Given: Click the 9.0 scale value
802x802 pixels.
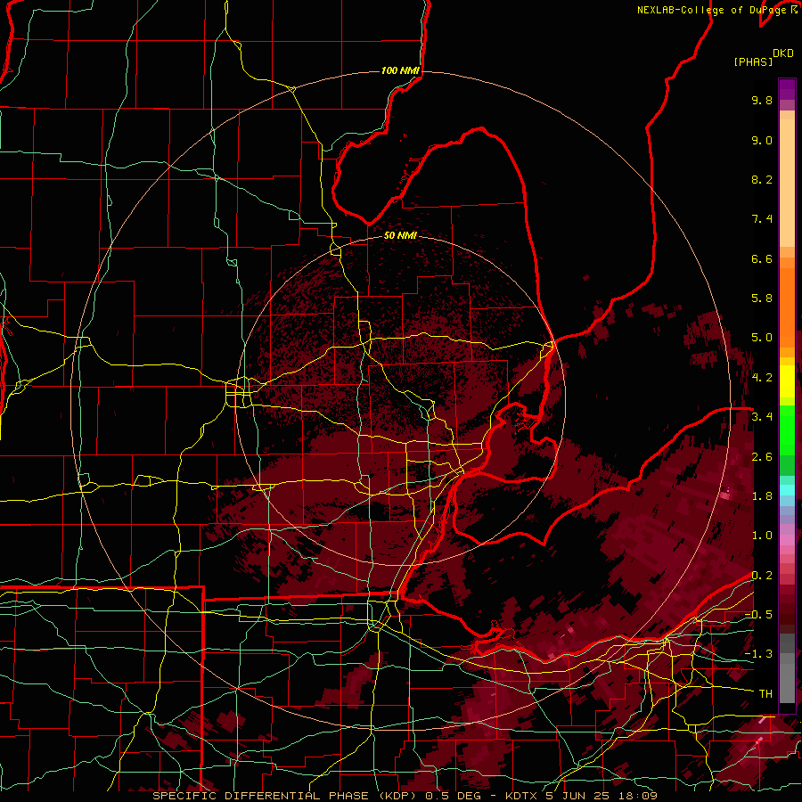Looking at the screenshot, I should pyautogui.click(x=762, y=140).
